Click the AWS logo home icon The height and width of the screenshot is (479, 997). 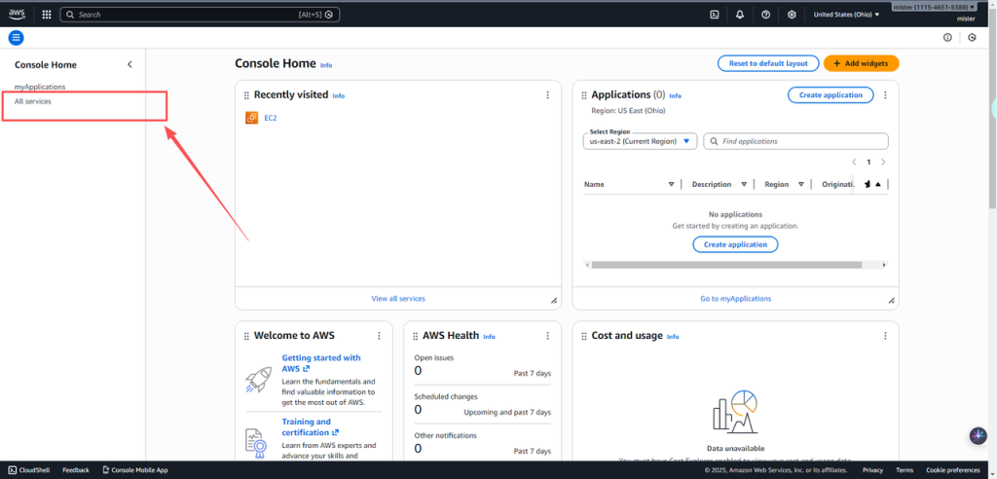pos(17,14)
